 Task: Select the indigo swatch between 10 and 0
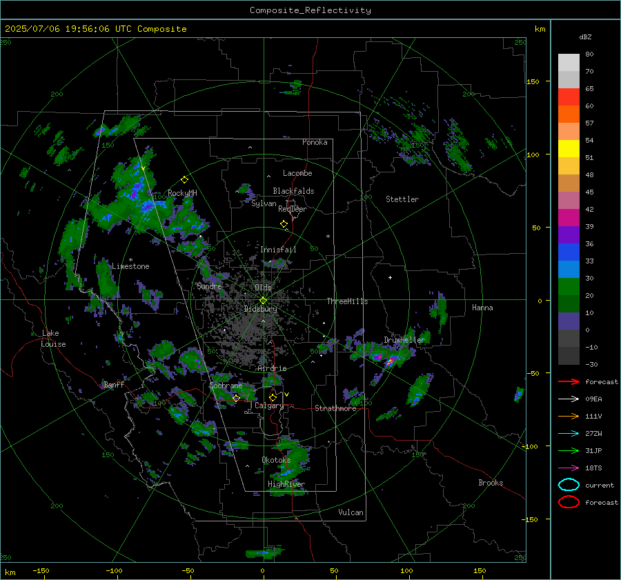click(569, 321)
